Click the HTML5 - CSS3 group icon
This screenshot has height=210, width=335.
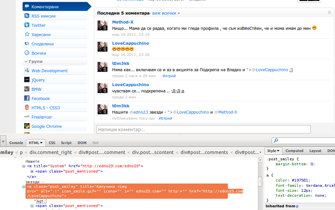pos(27,107)
